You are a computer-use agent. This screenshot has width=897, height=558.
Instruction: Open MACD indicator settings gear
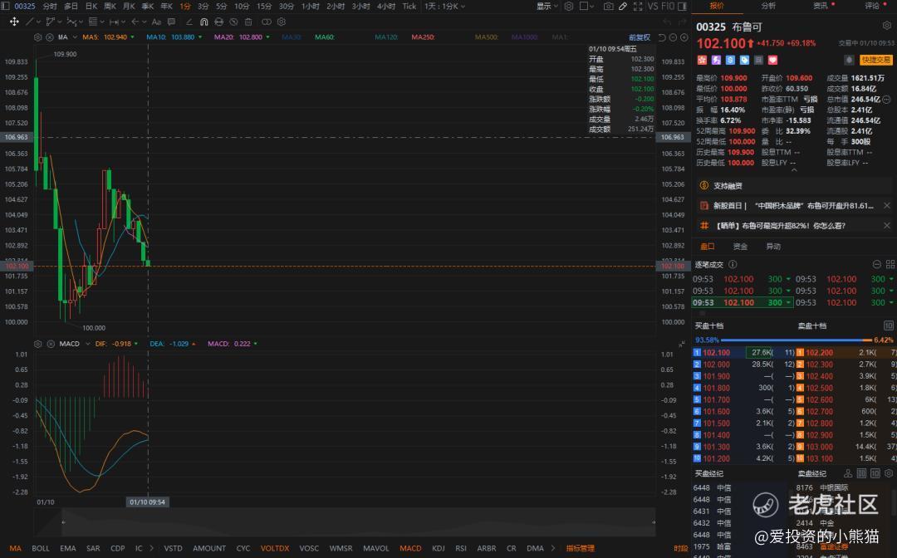coord(37,344)
